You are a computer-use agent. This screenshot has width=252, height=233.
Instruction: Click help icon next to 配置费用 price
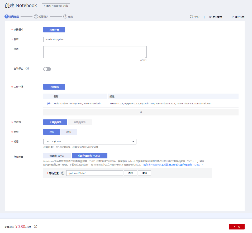pos(36,227)
